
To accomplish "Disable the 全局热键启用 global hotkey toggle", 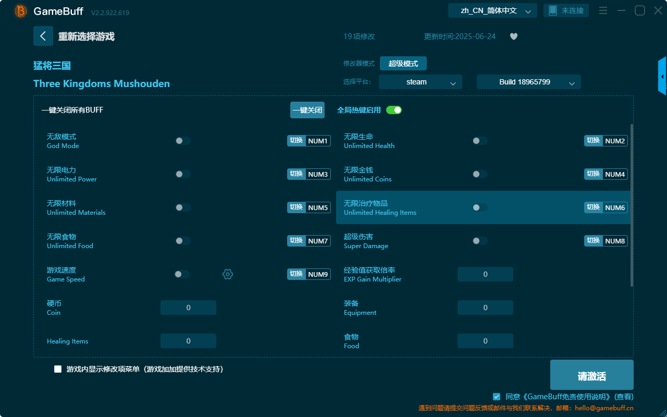I will click(393, 110).
